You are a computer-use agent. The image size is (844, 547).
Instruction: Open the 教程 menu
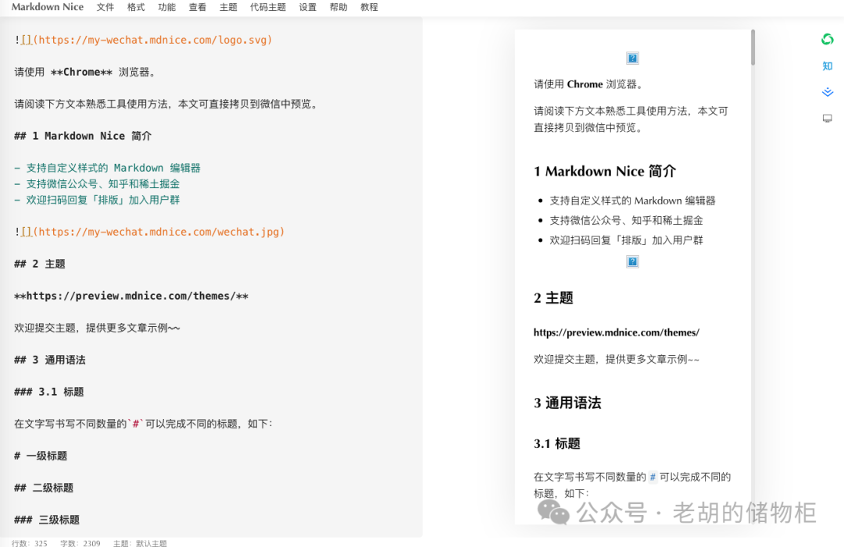coord(369,7)
